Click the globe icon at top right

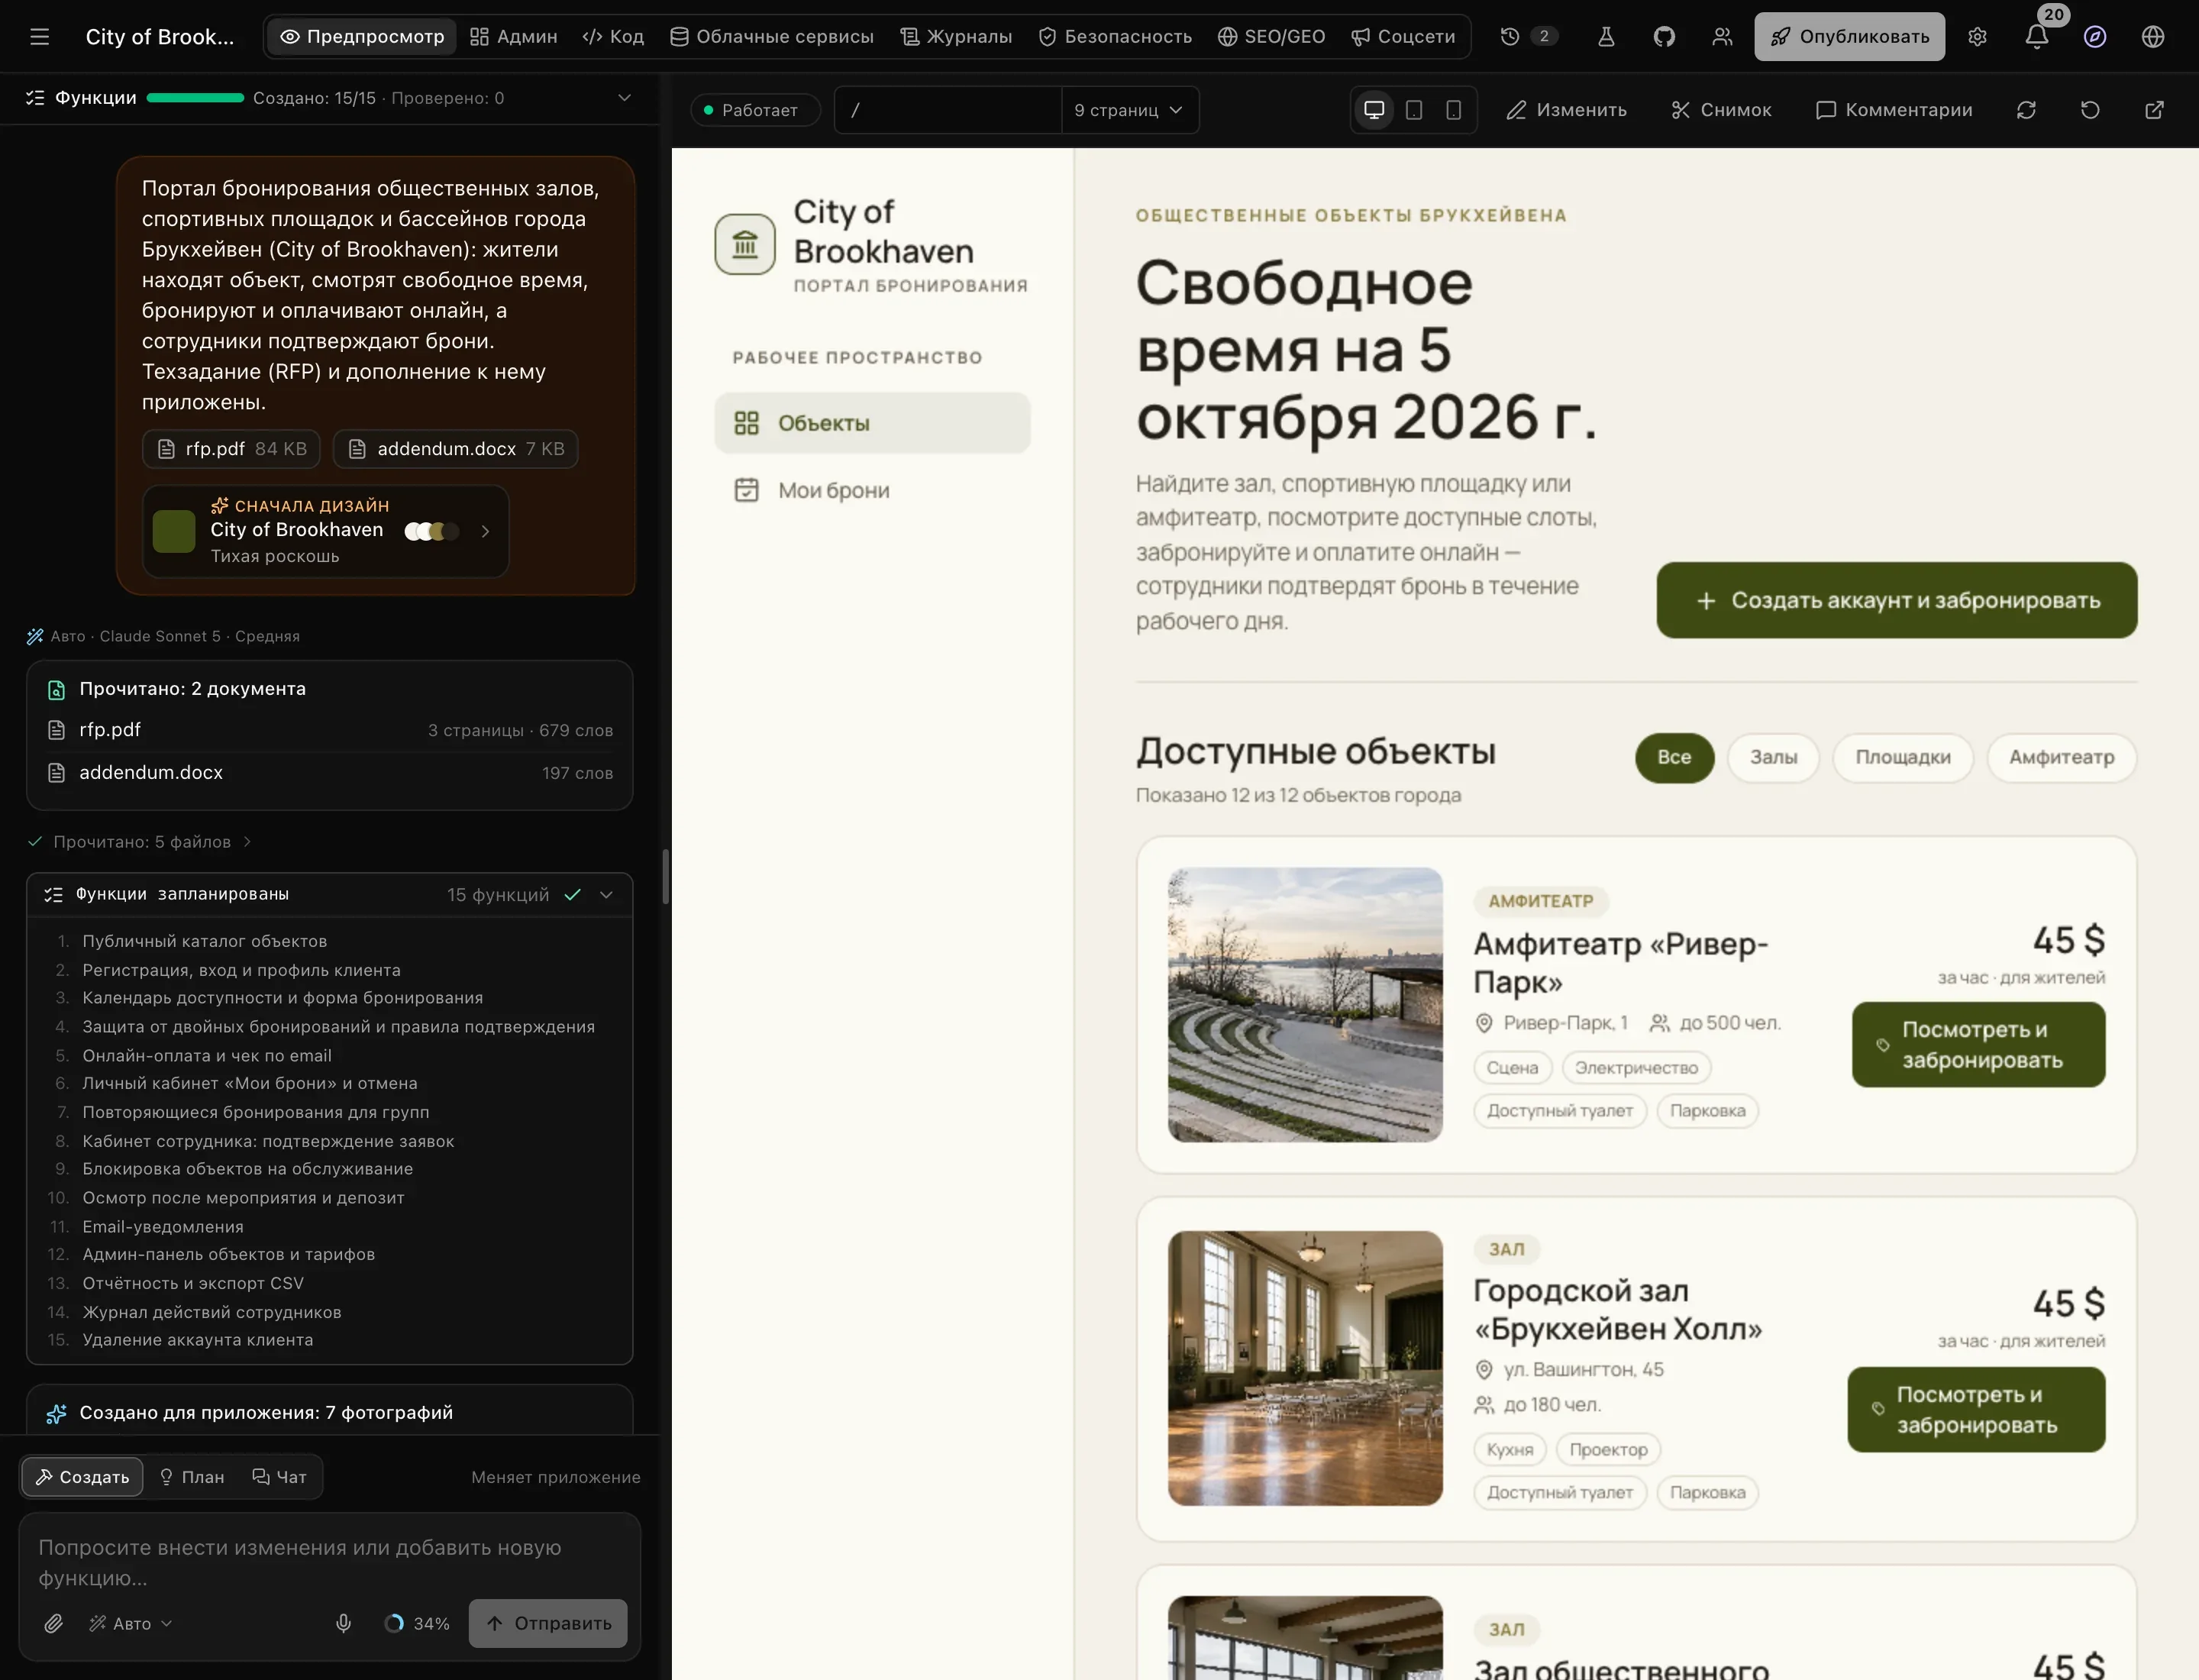point(2153,37)
